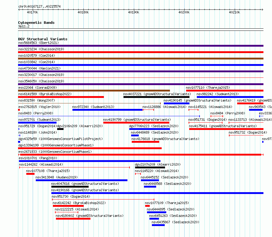Click nsv6435867 (Sedlazeck2020) label
This screenshot has height=237, width=272.
(x=175, y=222)
